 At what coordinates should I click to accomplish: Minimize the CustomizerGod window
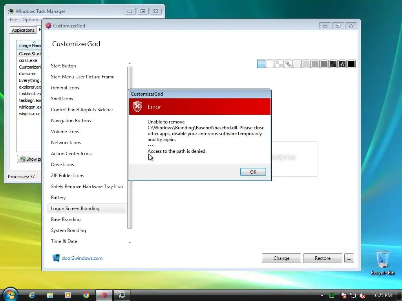325,25
